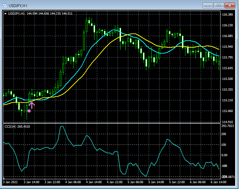Click the USDJPY,H1 title bar text
Image resolution: width=239 pixels, height=189 pixels.
click(x=18, y=5)
